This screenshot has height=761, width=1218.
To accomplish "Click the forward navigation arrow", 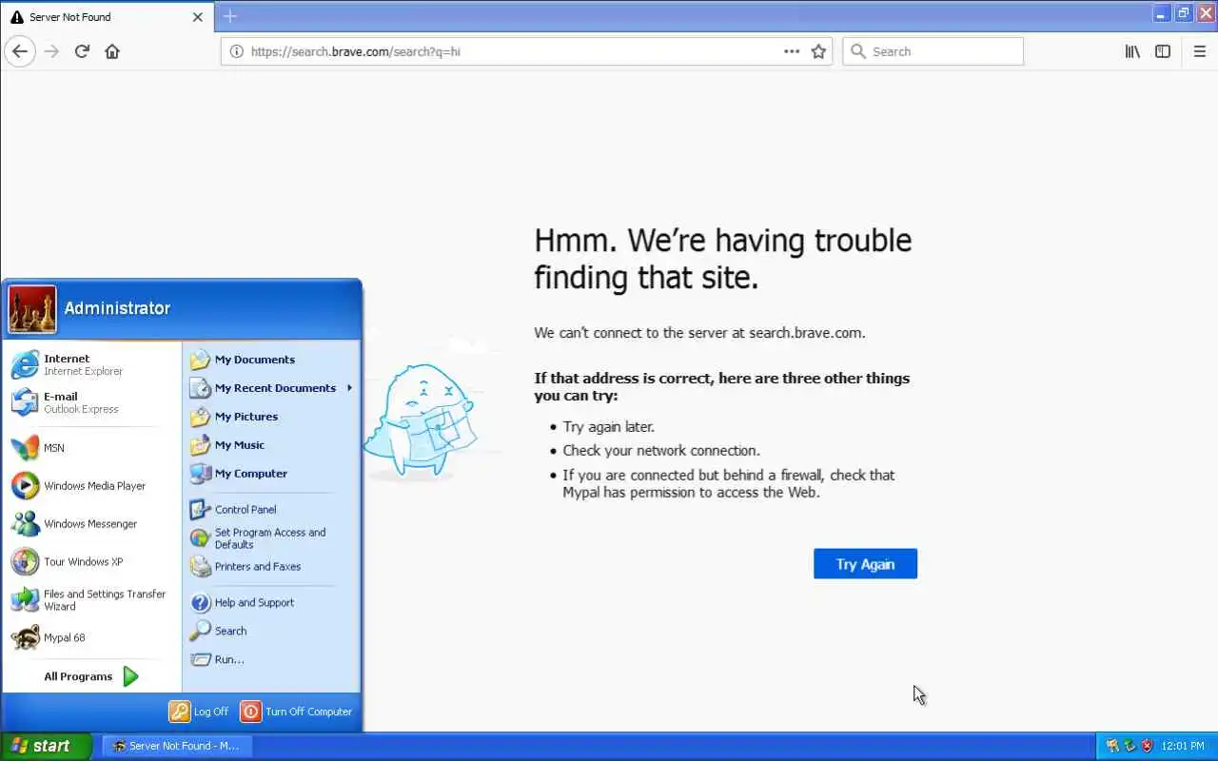I will coord(51,51).
